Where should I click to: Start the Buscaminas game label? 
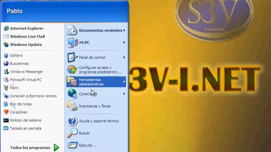[x=19, y=64]
